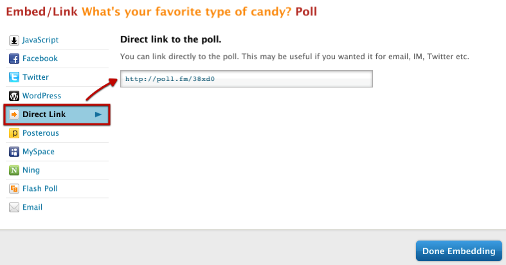Click the Ning green icon
Viewport: 506px width, 265px height.
(14, 170)
